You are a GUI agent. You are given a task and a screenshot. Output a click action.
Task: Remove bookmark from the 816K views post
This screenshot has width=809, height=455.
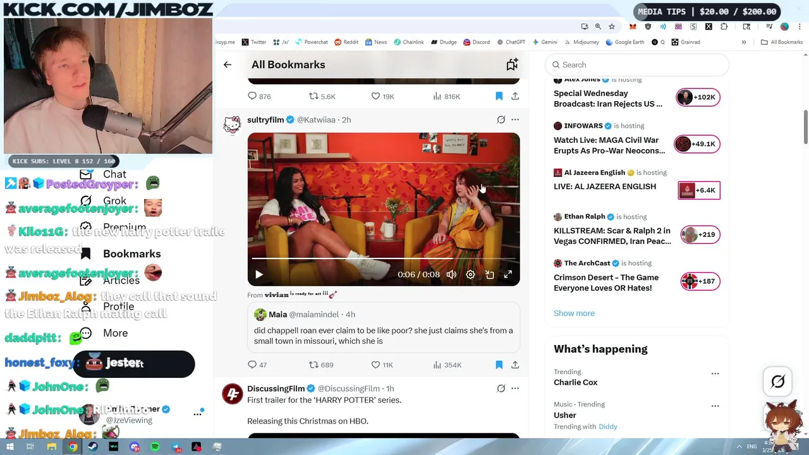[x=499, y=96]
